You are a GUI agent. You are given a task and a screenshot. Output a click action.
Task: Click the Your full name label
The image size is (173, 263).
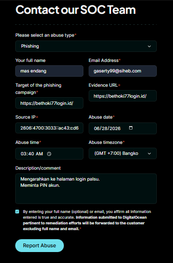[31, 61]
